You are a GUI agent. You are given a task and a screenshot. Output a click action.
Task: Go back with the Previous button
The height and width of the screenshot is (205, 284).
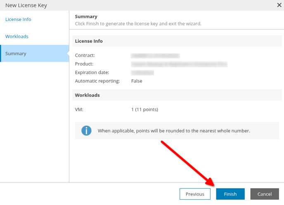click(x=195, y=194)
